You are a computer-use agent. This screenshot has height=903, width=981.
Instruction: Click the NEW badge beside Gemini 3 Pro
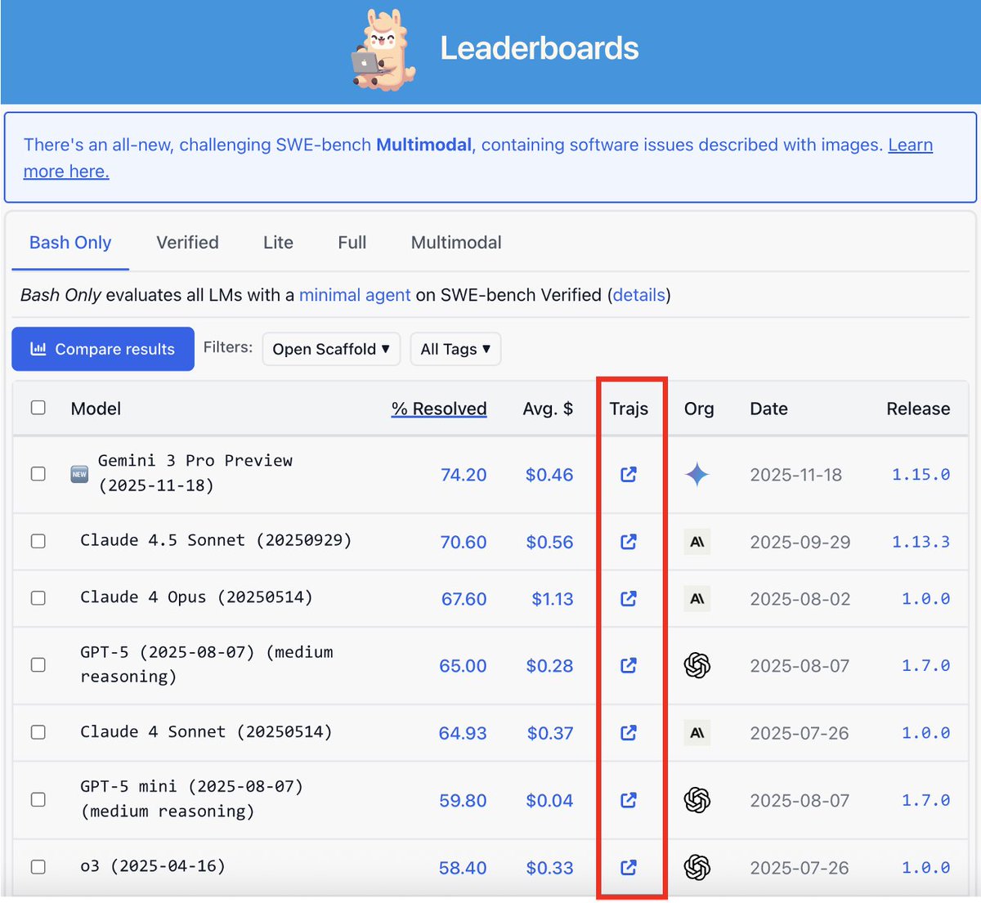tap(79, 474)
